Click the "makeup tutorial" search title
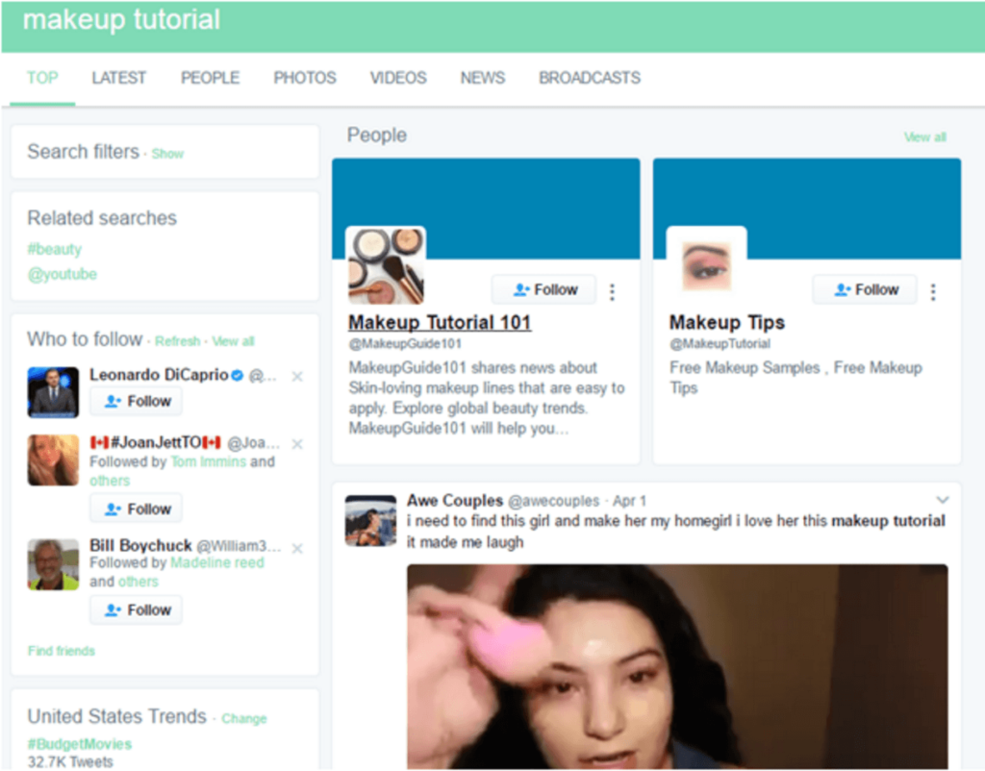This screenshot has height=771, width=985. pyautogui.click(x=122, y=19)
